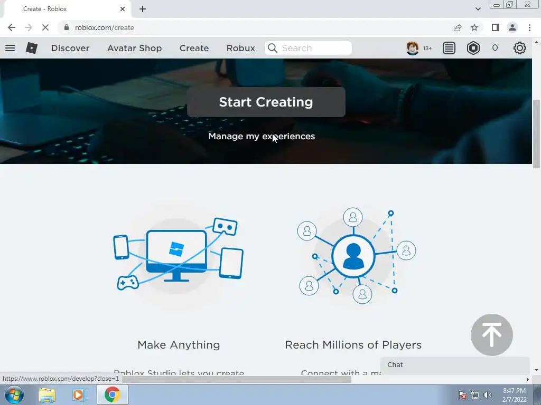Click the Start Creating button

click(266, 102)
